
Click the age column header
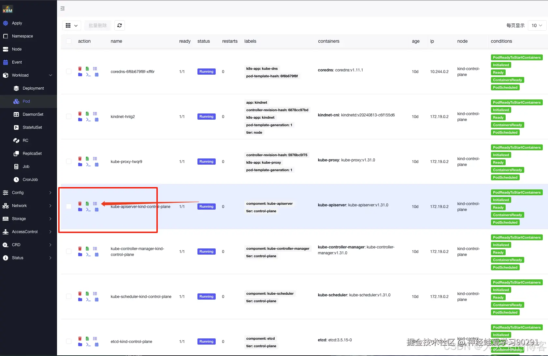[416, 41]
